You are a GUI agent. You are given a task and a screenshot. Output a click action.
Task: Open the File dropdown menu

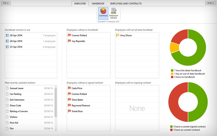(6, 3)
